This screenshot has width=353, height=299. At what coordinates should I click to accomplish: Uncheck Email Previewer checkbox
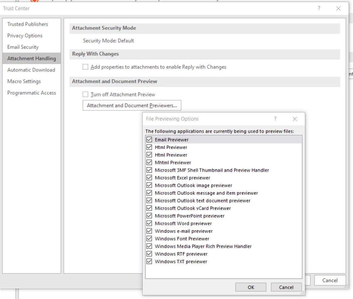[x=149, y=140]
